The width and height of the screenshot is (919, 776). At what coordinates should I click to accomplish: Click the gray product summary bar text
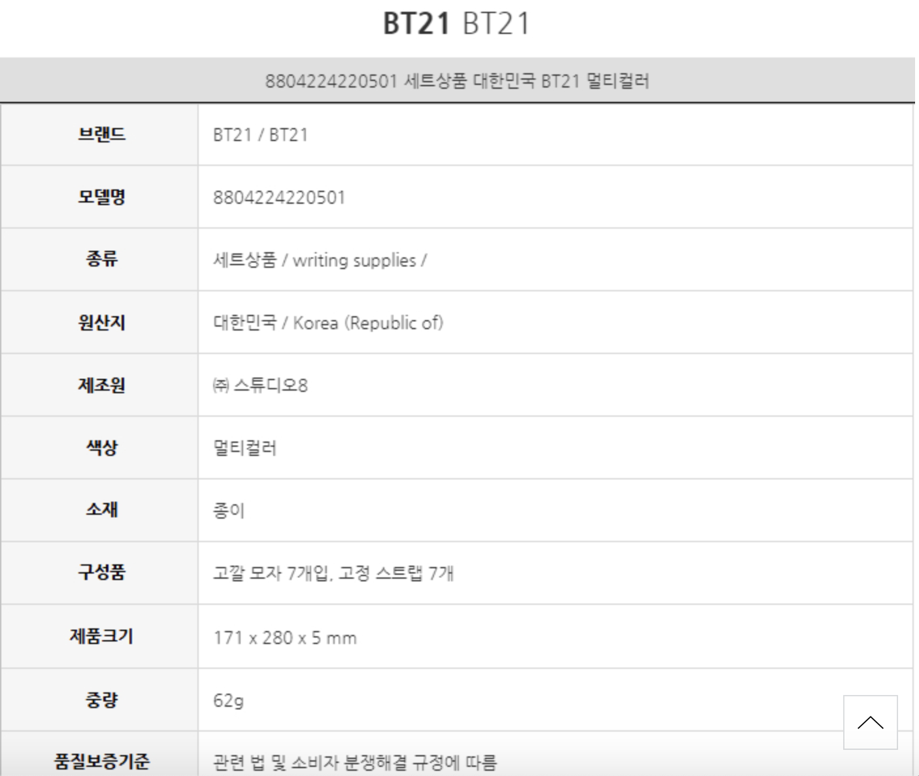click(x=457, y=81)
